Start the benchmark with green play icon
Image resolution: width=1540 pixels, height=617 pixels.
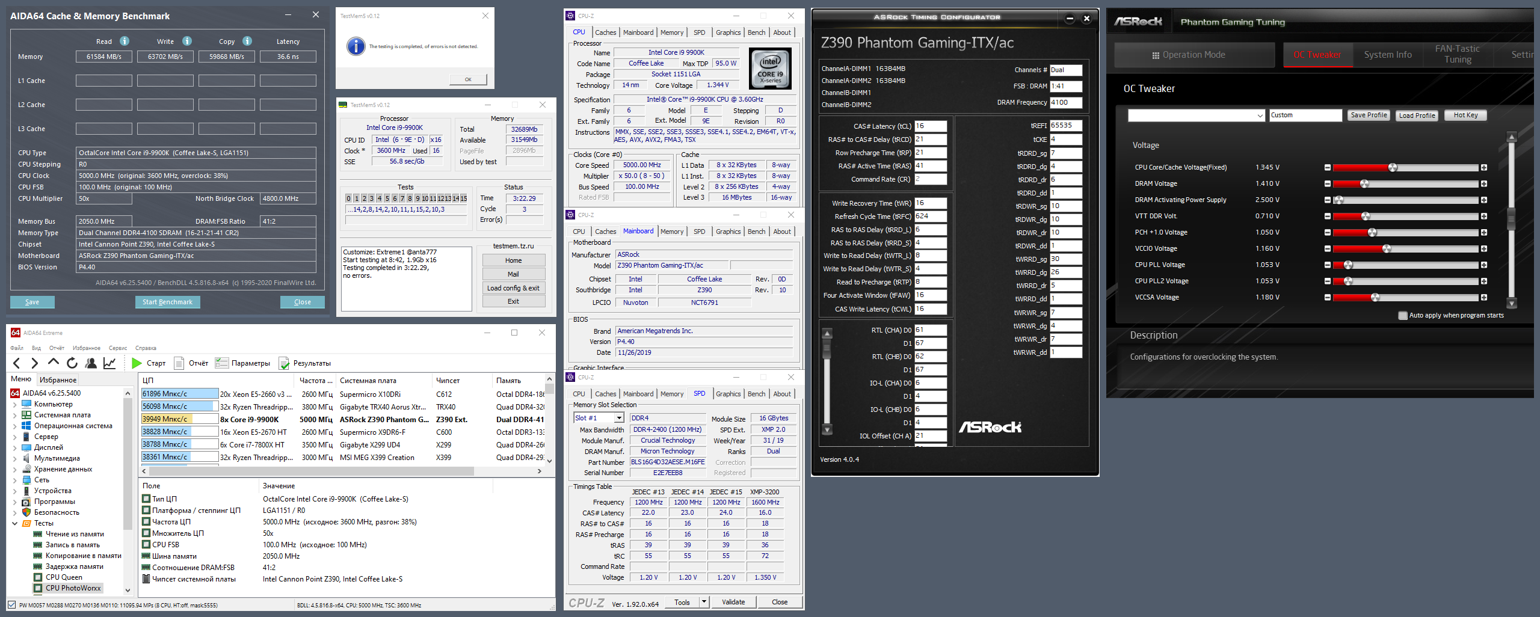pos(137,363)
